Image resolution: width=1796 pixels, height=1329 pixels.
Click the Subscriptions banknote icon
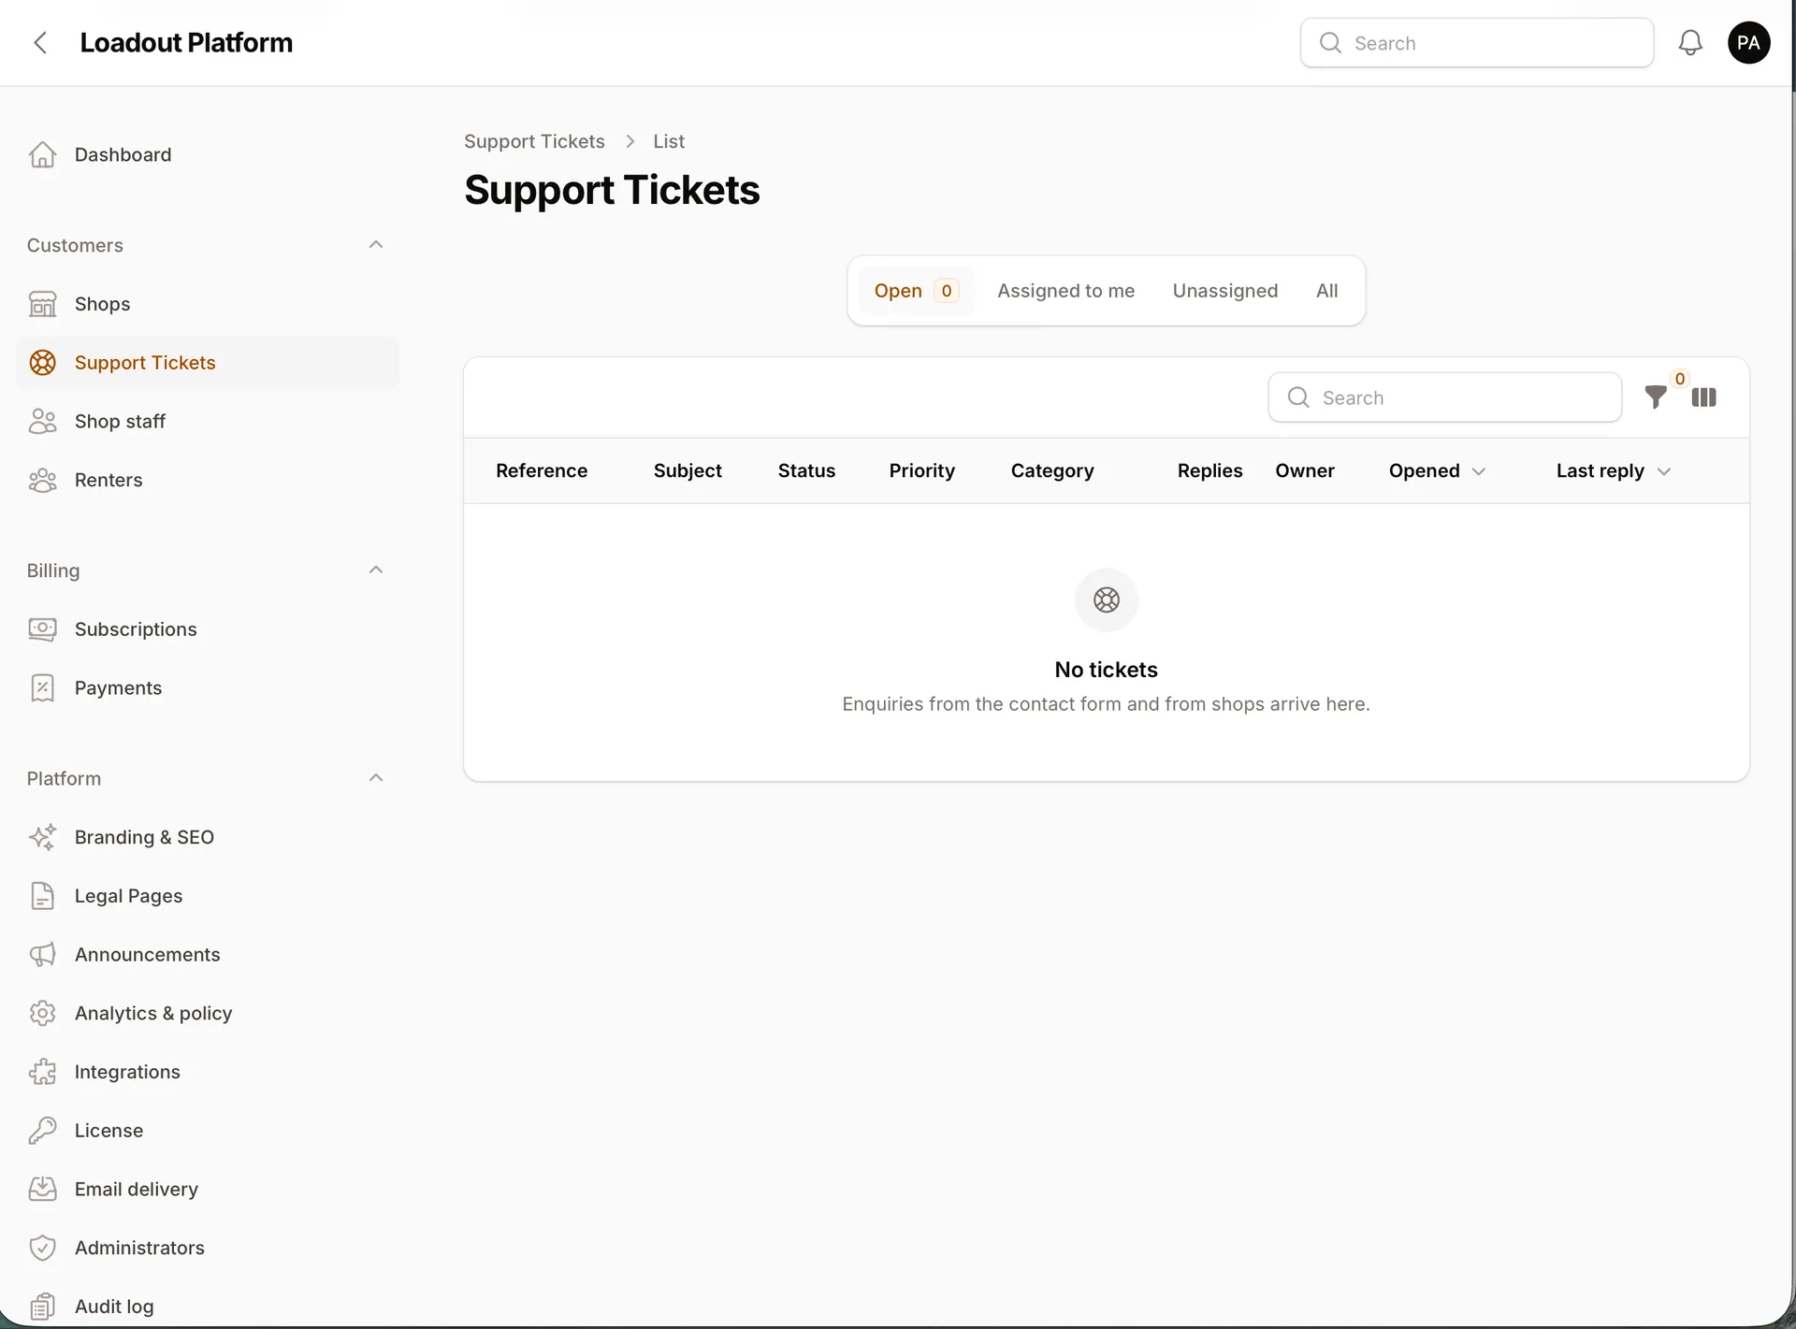(x=42, y=629)
